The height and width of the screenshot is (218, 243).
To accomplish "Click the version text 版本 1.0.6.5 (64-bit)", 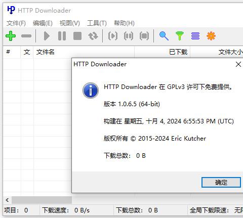I will point(132,104).
